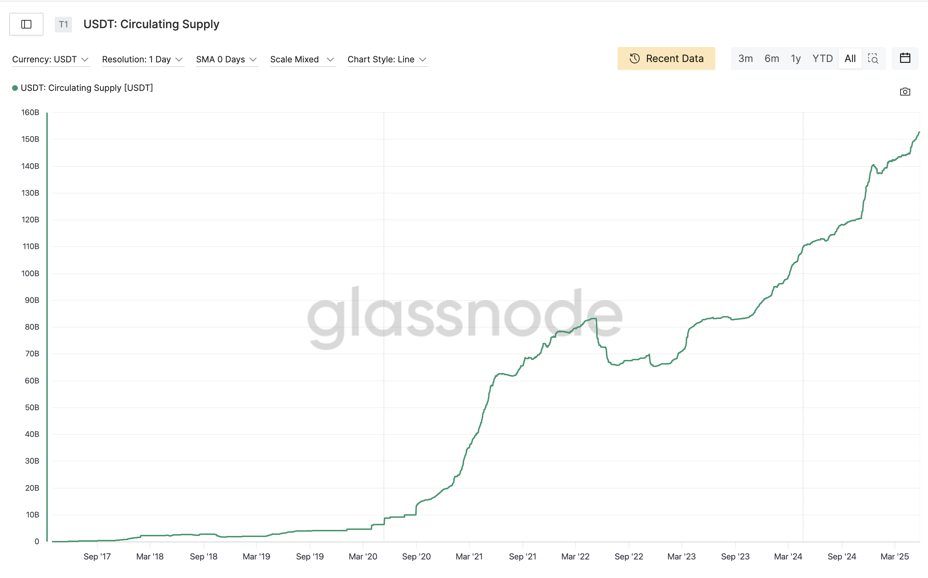Click the USDT: Circulating Supply title

click(151, 24)
